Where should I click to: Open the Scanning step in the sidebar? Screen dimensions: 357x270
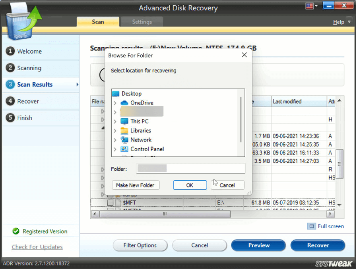30,68
